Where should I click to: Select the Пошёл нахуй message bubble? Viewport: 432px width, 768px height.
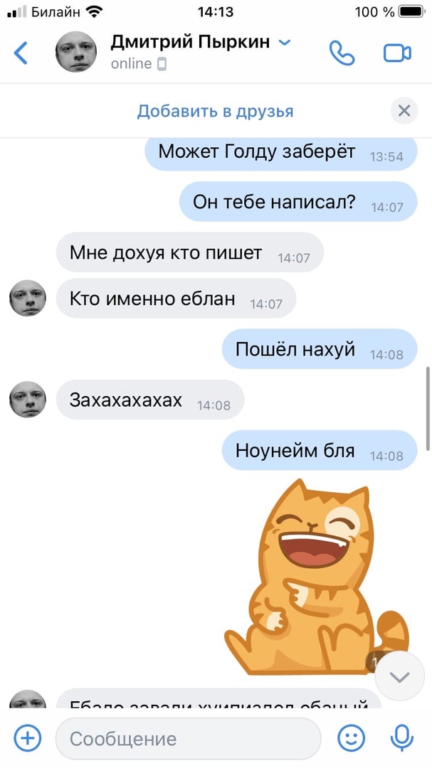(320, 348)
